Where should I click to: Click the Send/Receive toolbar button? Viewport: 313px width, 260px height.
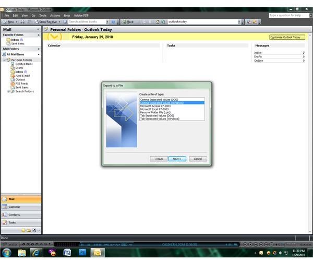point(46,22)
